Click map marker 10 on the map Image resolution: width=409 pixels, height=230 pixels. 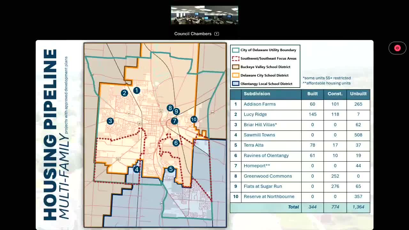click(x=194, y=119)
